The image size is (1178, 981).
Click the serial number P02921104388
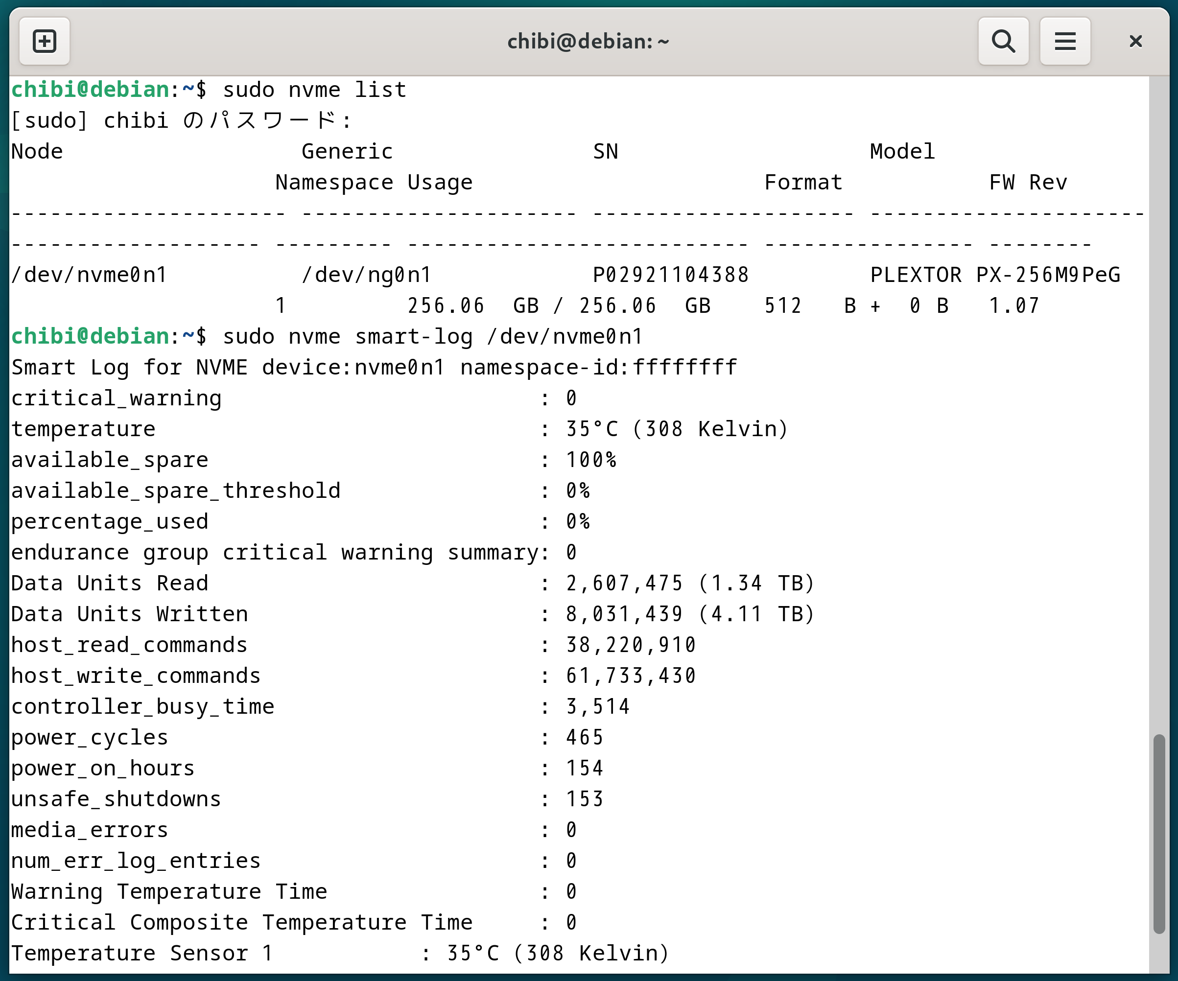tap(671, 276)
